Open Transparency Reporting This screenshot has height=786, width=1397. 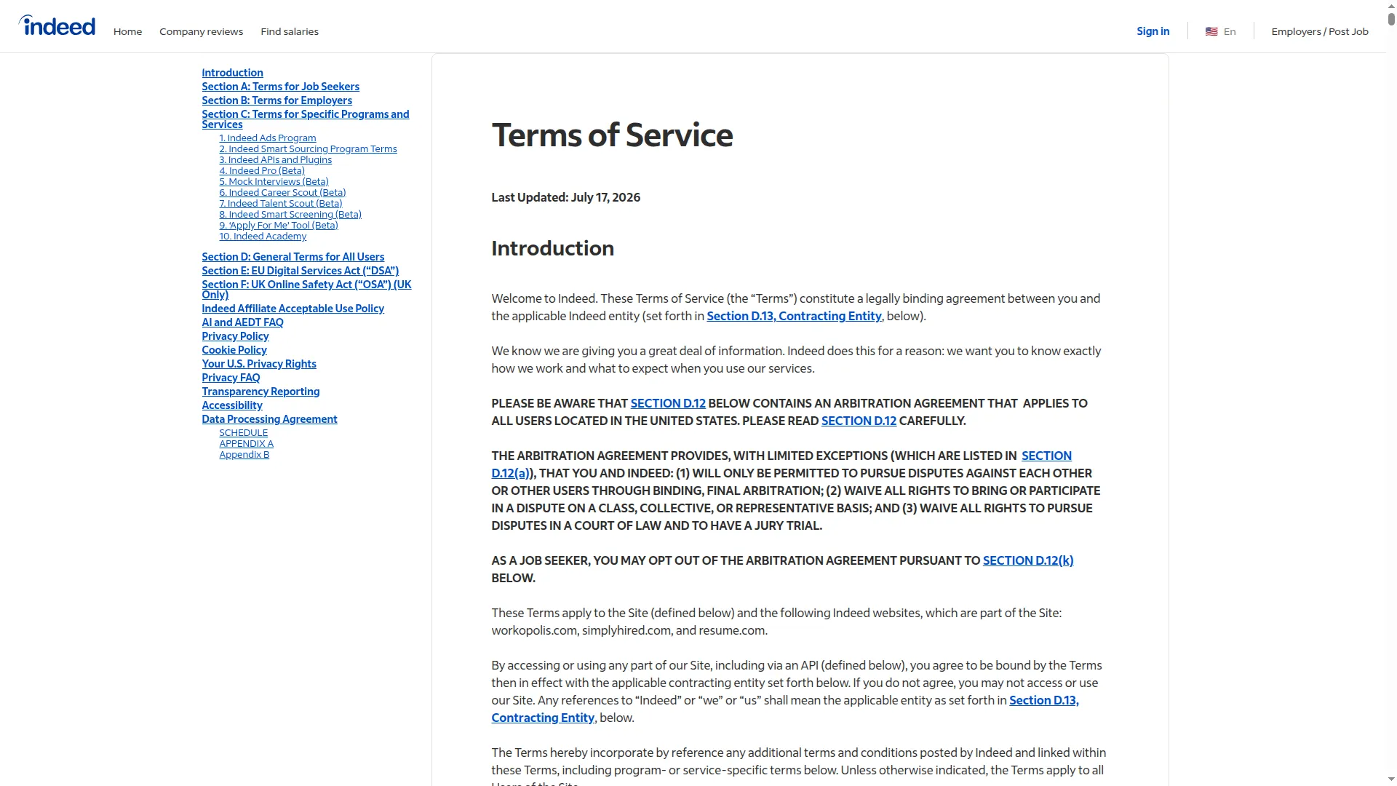(x=260, y=392)
